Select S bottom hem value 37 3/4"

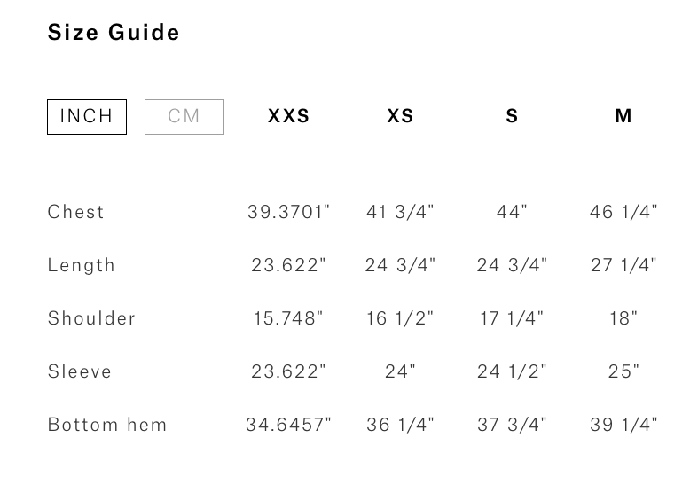(x=512, y=425)
